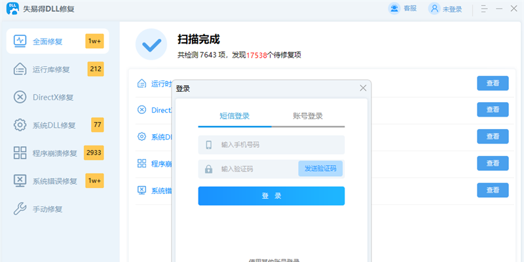Image resolution: width=524 pixels, height=262 pixels.
Task: Open 系统DLL修复 in the sidebar
Action: point(58,125)
